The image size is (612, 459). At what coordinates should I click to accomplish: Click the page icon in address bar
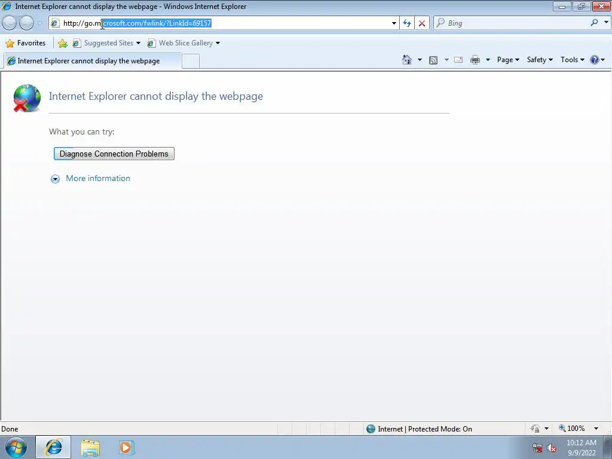(x=55, y=23)
